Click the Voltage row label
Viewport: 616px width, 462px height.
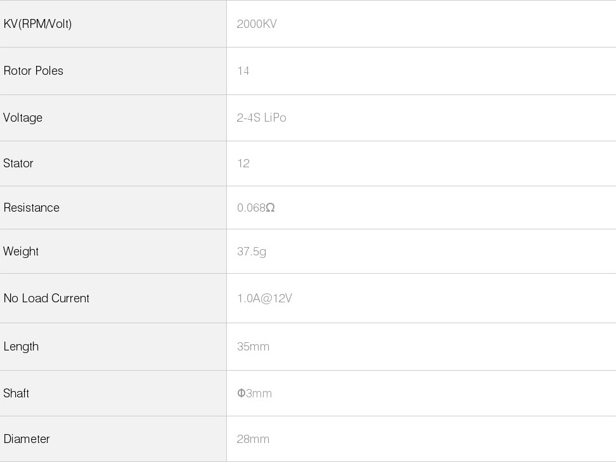[x=23, y=118]
